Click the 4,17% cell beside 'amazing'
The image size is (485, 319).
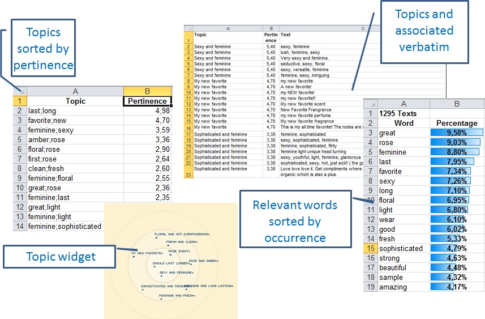[457, 287]
